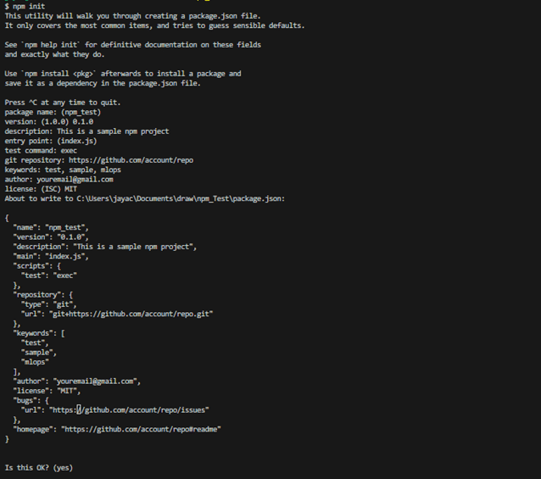Click the "$ npm init" command line
This screenshot has width=541, height=479.
(25, 6)
